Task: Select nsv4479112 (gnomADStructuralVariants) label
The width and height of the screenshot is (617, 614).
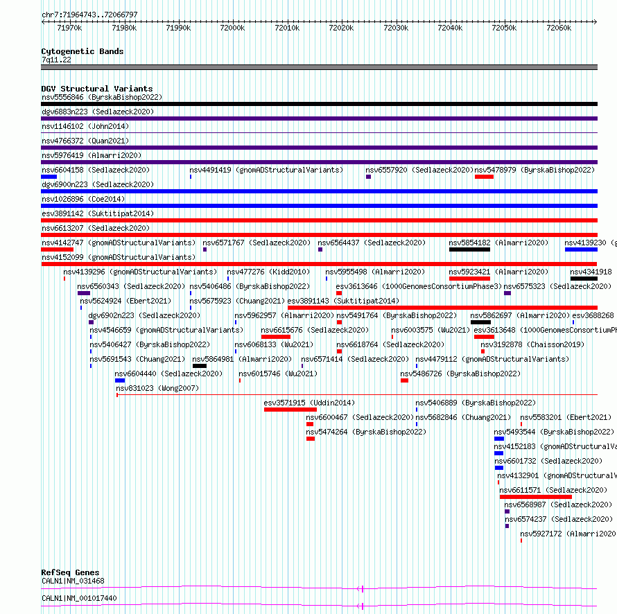Action: (492, 359)
